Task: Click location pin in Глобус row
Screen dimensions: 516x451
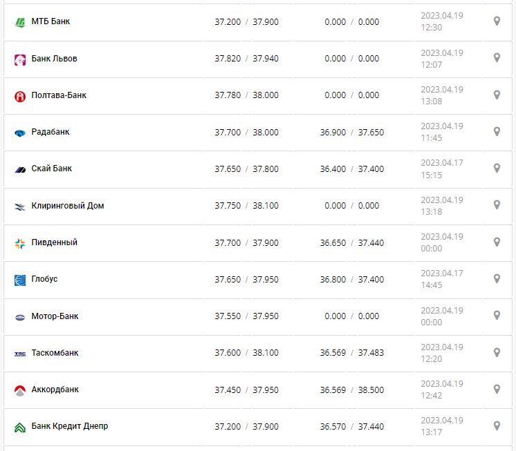Action: coord(497,279)
